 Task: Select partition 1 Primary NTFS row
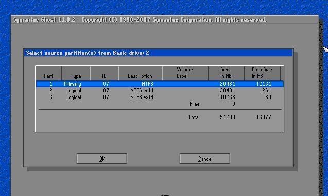160,84
